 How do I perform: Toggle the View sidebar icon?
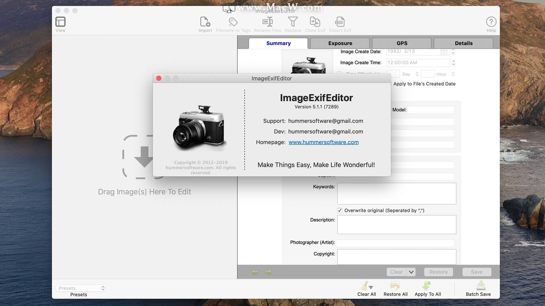pyautogui.click(x=60, y=22)
